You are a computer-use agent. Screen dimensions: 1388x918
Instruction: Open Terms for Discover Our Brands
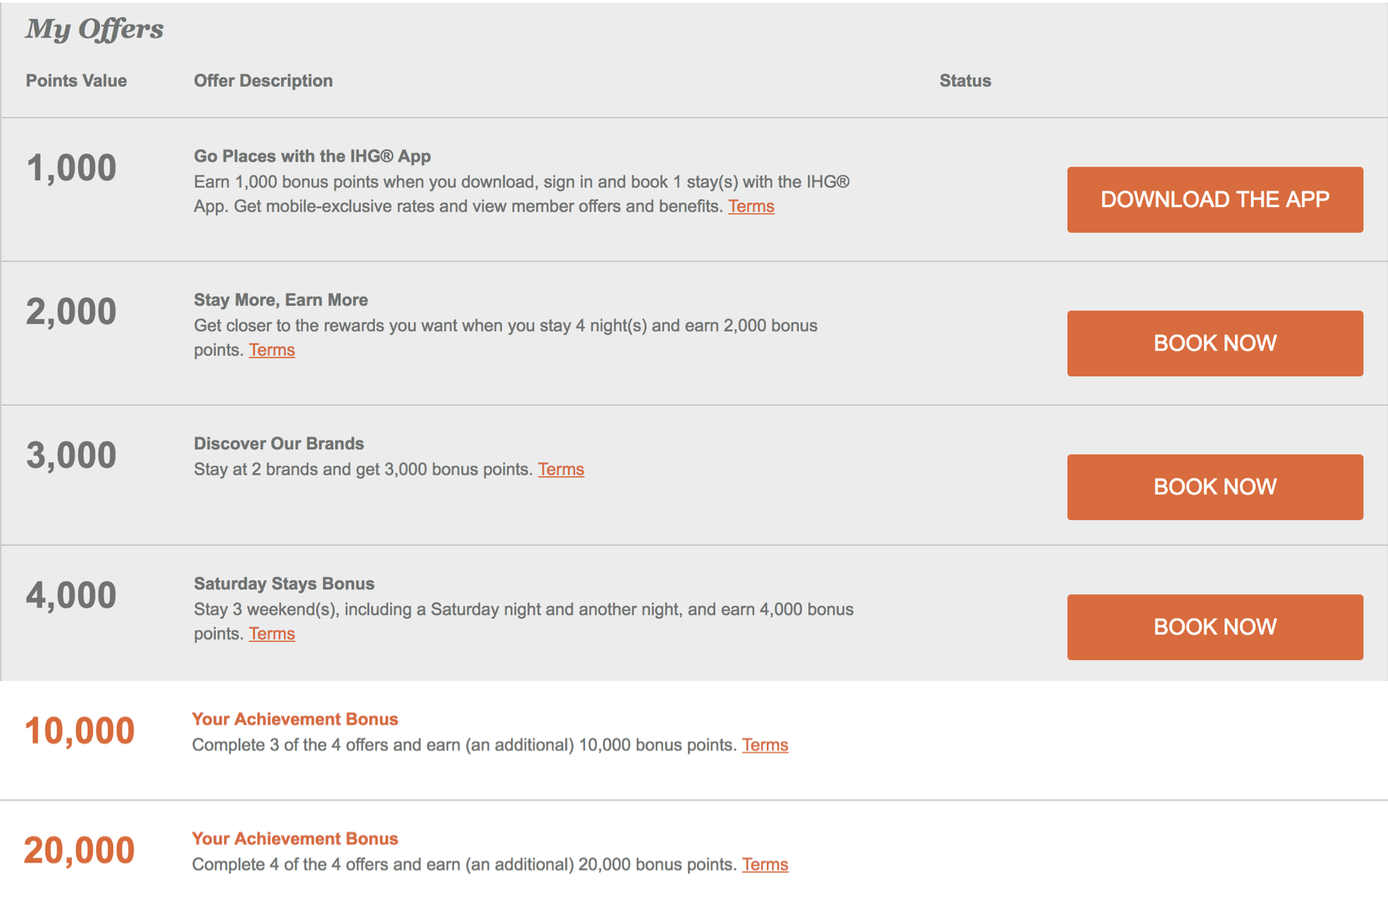tap(561, 469)
